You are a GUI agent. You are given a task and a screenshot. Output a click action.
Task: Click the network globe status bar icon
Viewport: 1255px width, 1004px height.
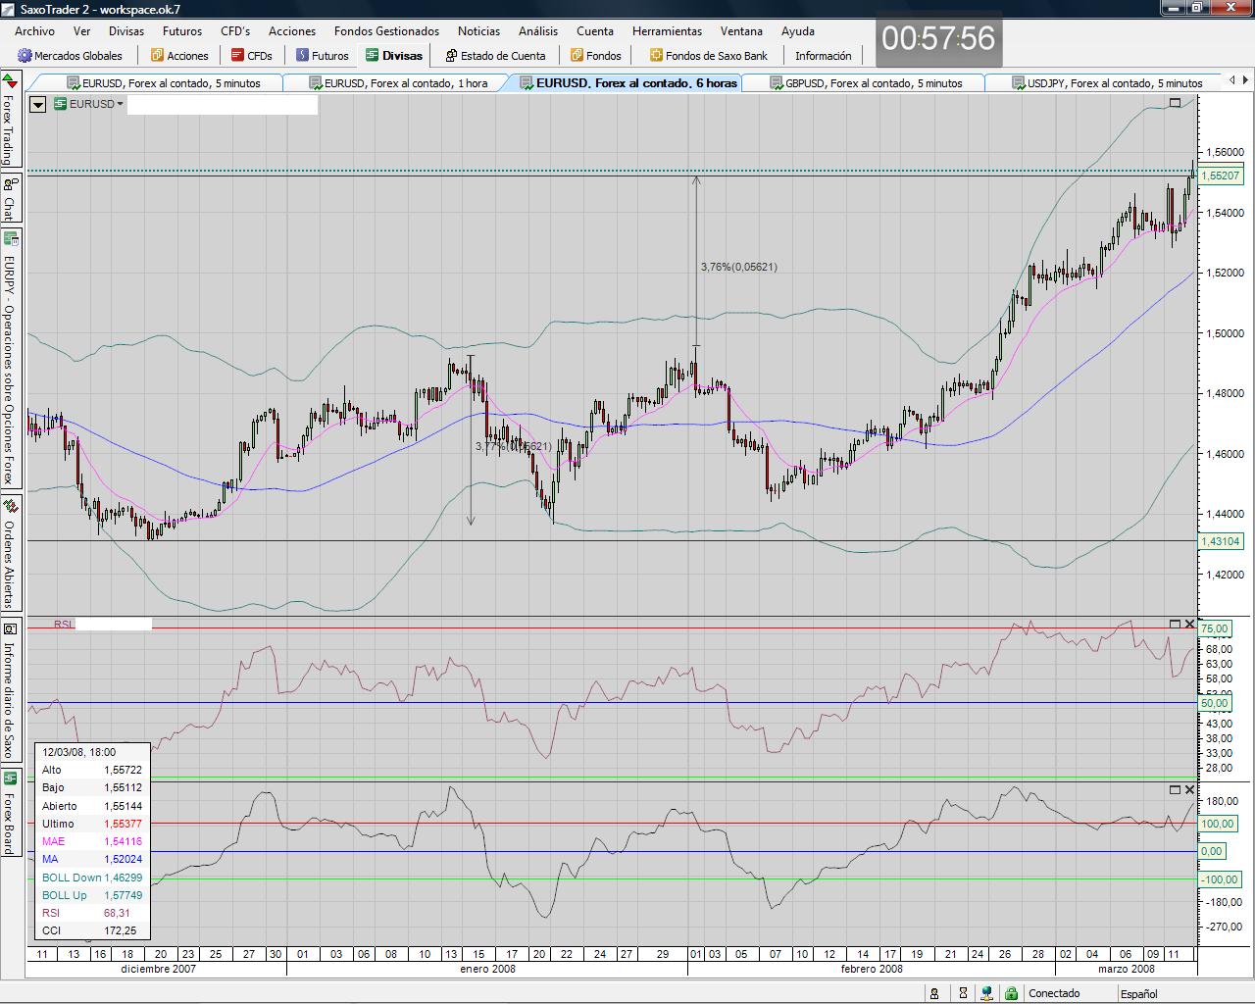(x=987, y=993)
